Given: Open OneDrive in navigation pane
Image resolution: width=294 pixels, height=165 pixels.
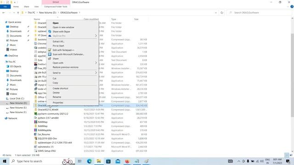Looking at the screenshot, I should coord(13,56).
